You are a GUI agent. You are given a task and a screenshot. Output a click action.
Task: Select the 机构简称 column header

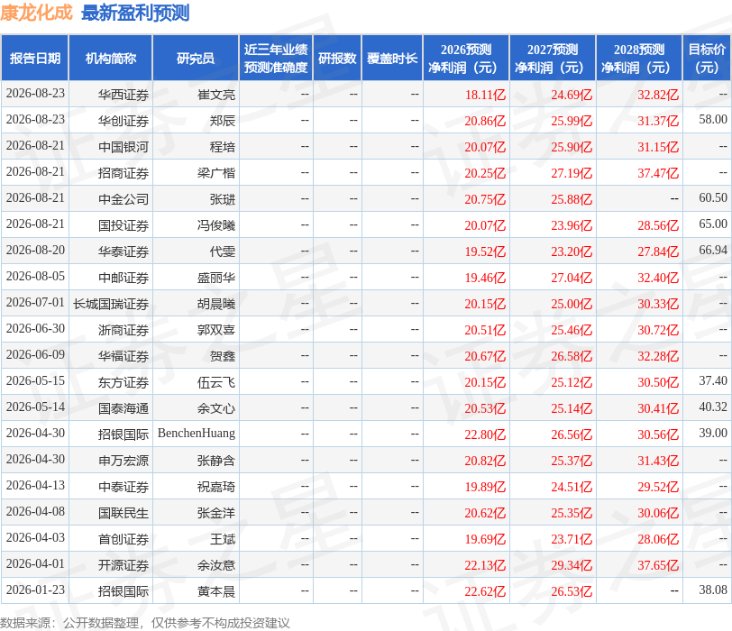111,59
